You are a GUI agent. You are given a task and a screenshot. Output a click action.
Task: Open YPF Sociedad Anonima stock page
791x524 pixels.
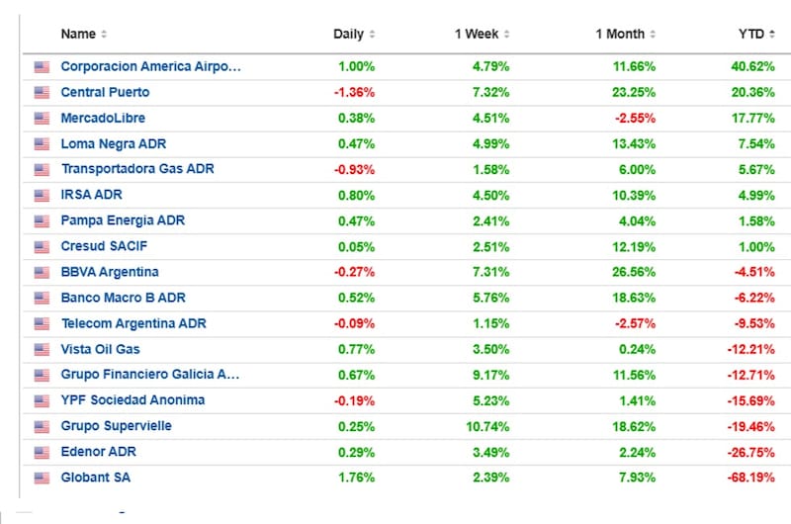132,401
